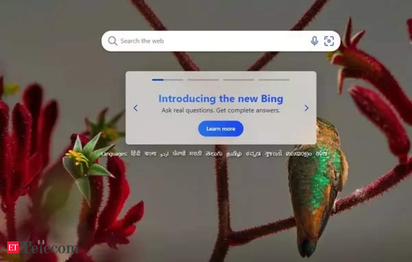The width and height of the screenshot is (412, 262).
Task: Switch language to Marathi (मराठी)
Action: tap(196, 154)
